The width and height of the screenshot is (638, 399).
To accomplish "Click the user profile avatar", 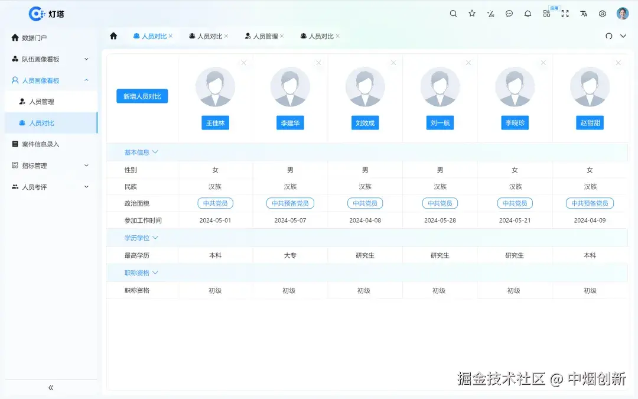I will (623, 13).
